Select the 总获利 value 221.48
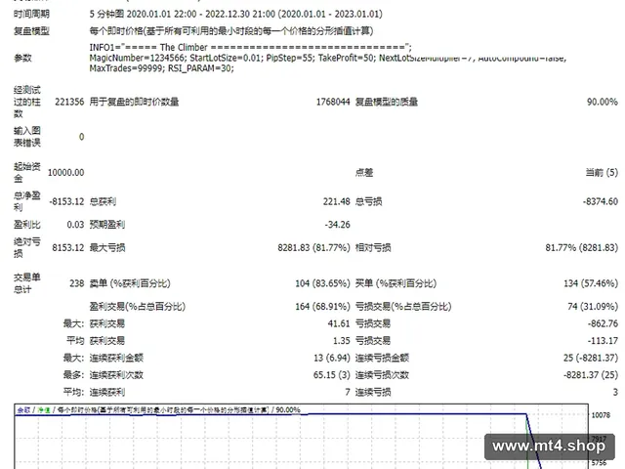 pos(336,201)
